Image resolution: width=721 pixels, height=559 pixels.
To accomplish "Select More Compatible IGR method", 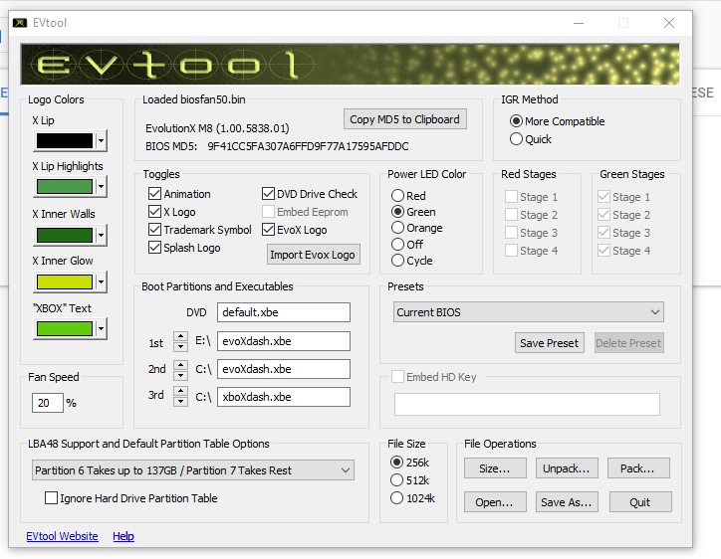I will 558,121.
